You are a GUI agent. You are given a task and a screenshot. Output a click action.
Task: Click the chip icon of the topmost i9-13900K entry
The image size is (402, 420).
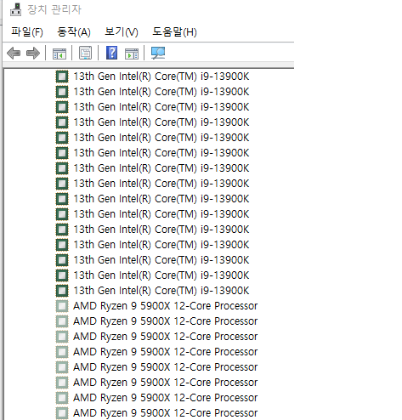click(62, 77)
